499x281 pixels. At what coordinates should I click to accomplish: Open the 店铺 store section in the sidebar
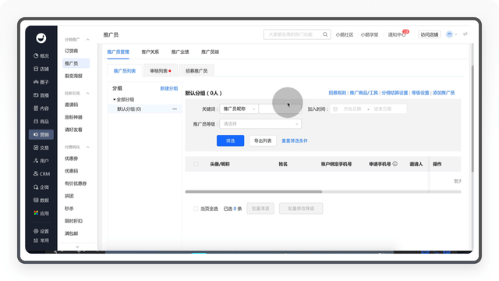41,69
